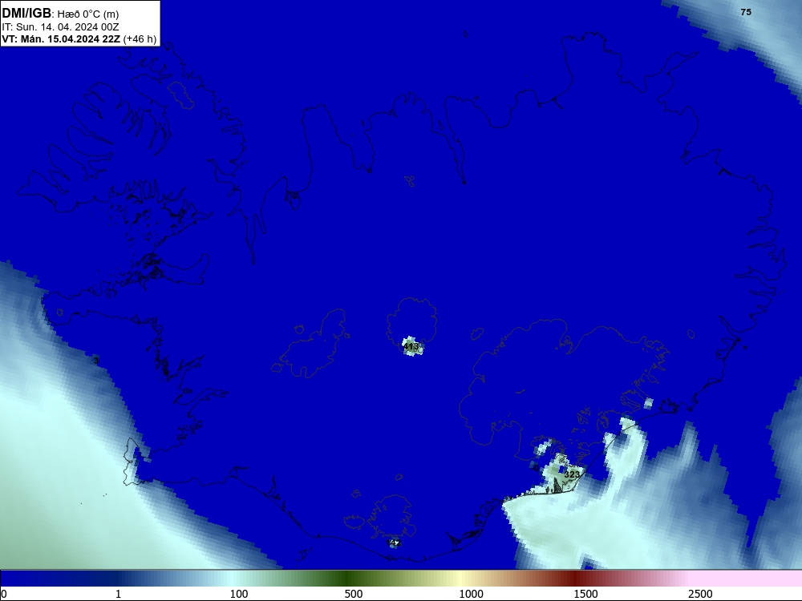Click the 100 tick on the color scale
The image size is (802, 601).
click(239, 594)
